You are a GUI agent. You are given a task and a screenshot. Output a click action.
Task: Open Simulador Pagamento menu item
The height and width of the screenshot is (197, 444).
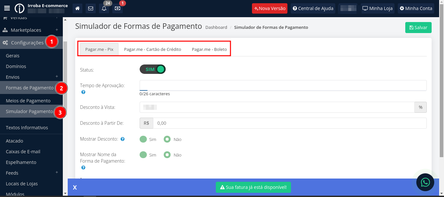tap(29, 111)
